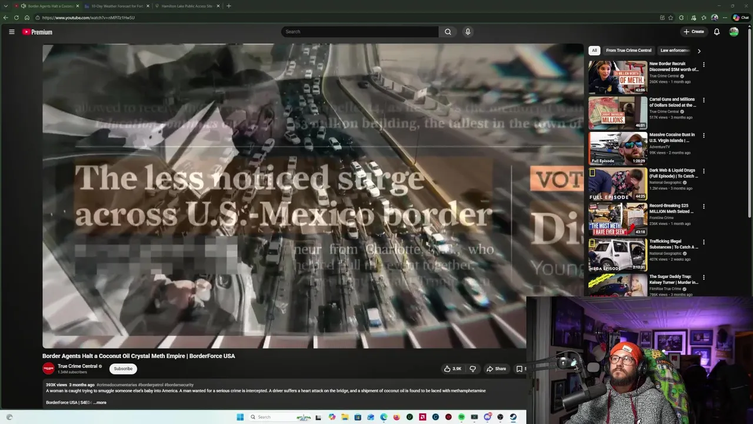The image size is (753, 424).
Task: Start voice search with the microphone
Action: (x=468, y=32)
